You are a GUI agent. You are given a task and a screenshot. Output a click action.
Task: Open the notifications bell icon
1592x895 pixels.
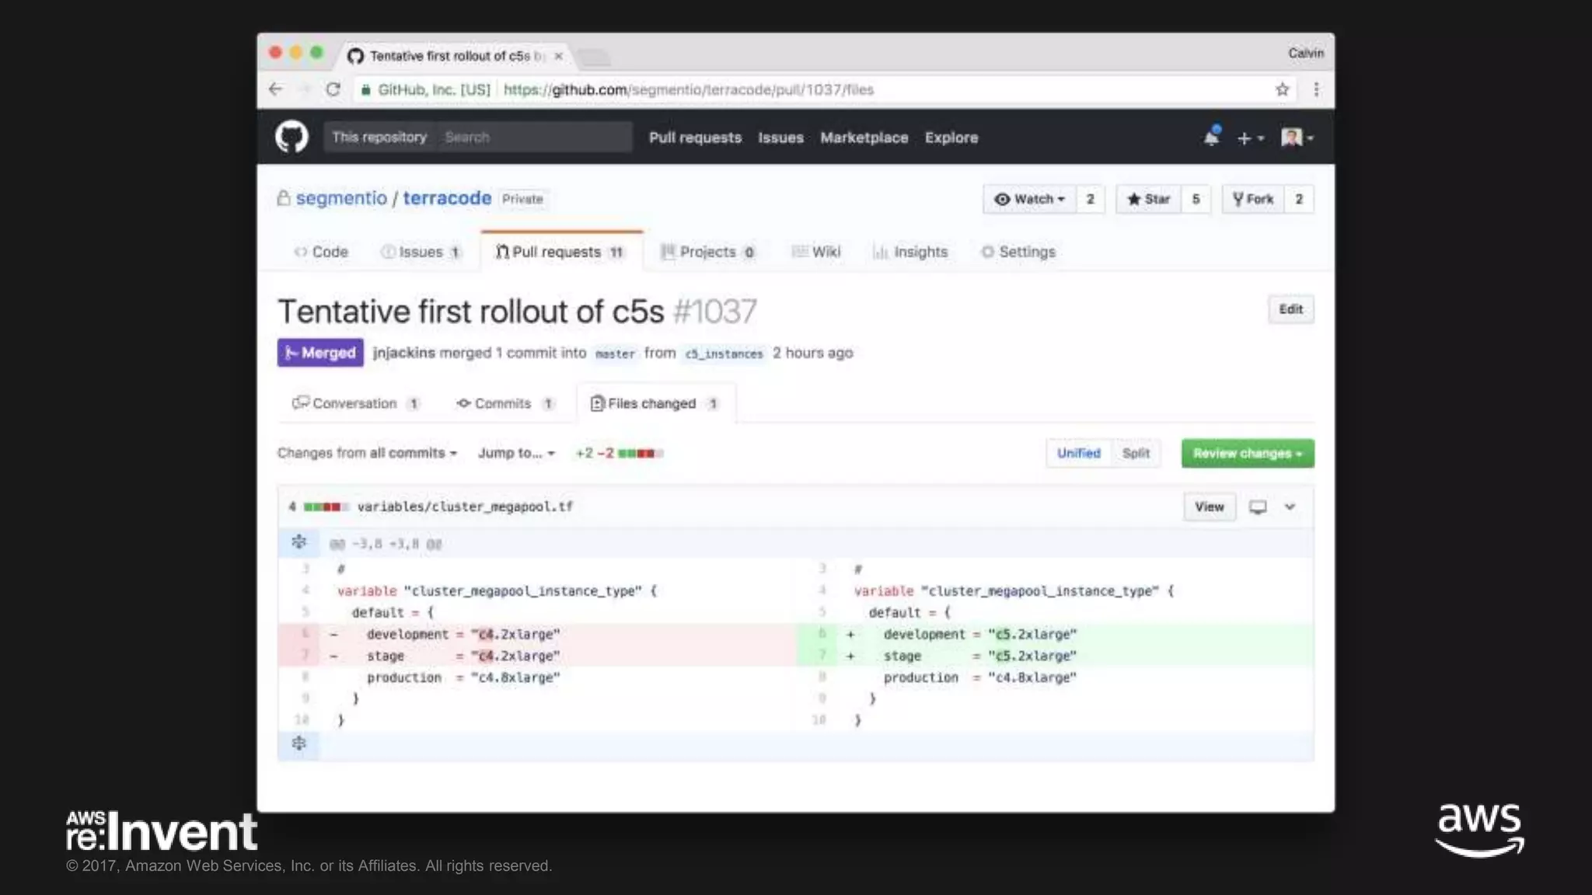click(1211, 138)
